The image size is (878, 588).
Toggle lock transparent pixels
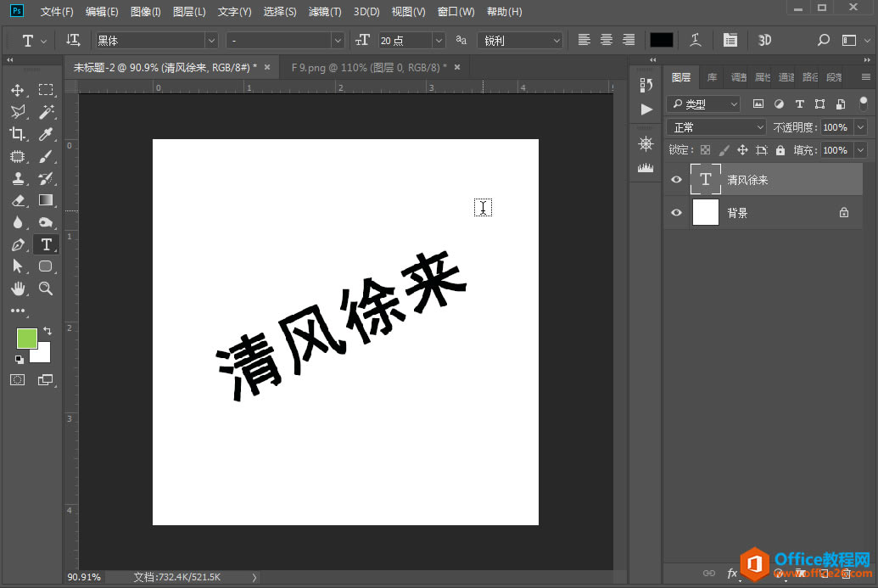[706, 150]
